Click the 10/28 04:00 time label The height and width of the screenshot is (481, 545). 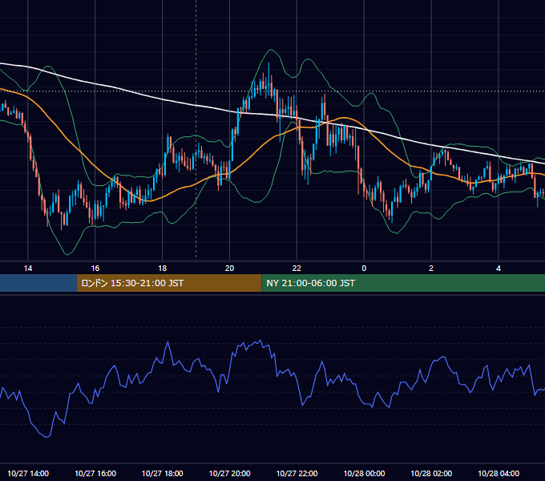(x=499, y=473)
